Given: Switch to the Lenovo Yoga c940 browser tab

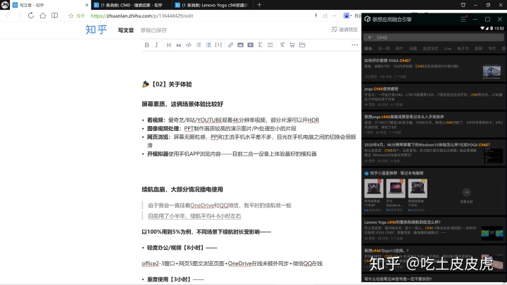Looking at the screenshot, I should [213, 5].
